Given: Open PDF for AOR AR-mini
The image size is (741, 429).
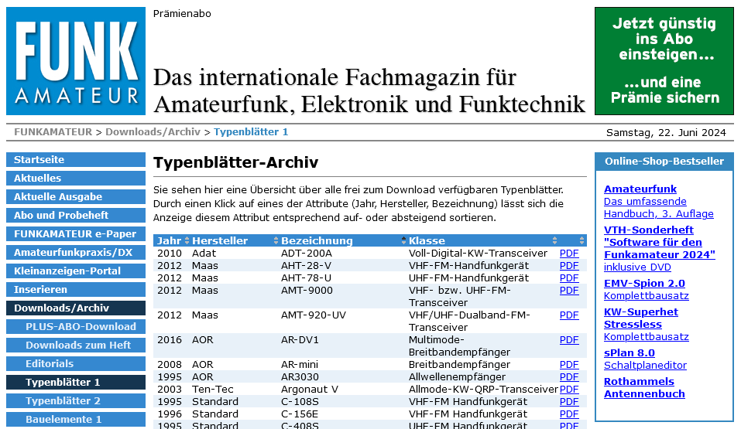Looking at the screenshot, I should tap(569, 365).
